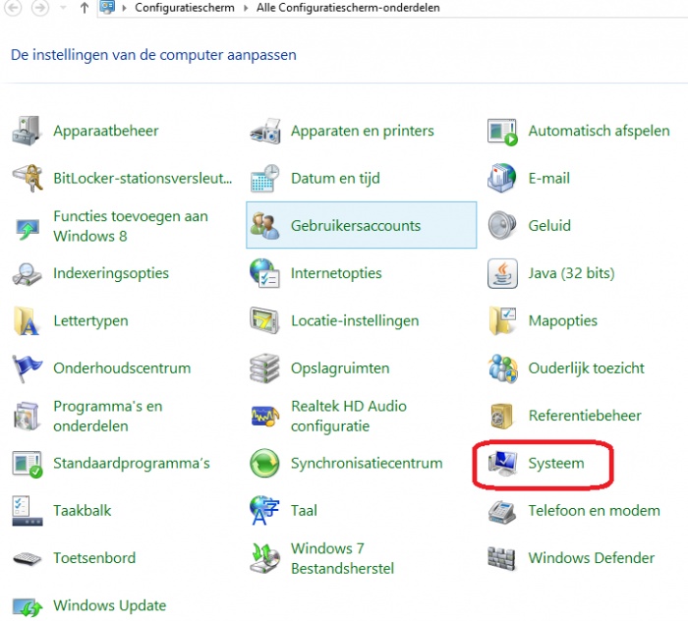The height and width of the screenshot is (621, 688).
Task: Open the Gebruikersaccounts link
Action: click(356, 225)
